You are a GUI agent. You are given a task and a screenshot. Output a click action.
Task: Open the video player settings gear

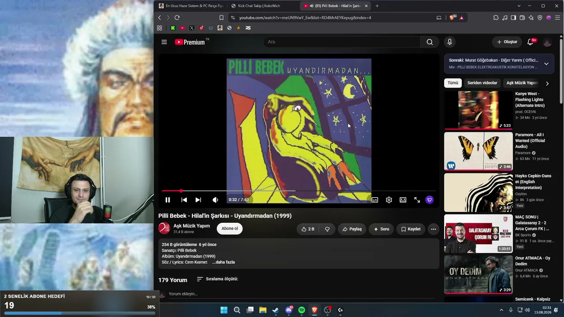389,200
